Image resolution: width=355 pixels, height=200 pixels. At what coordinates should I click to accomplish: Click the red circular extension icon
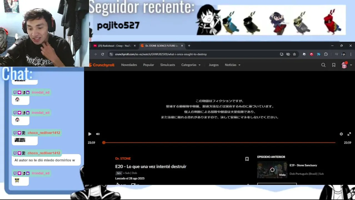[311, 54]
